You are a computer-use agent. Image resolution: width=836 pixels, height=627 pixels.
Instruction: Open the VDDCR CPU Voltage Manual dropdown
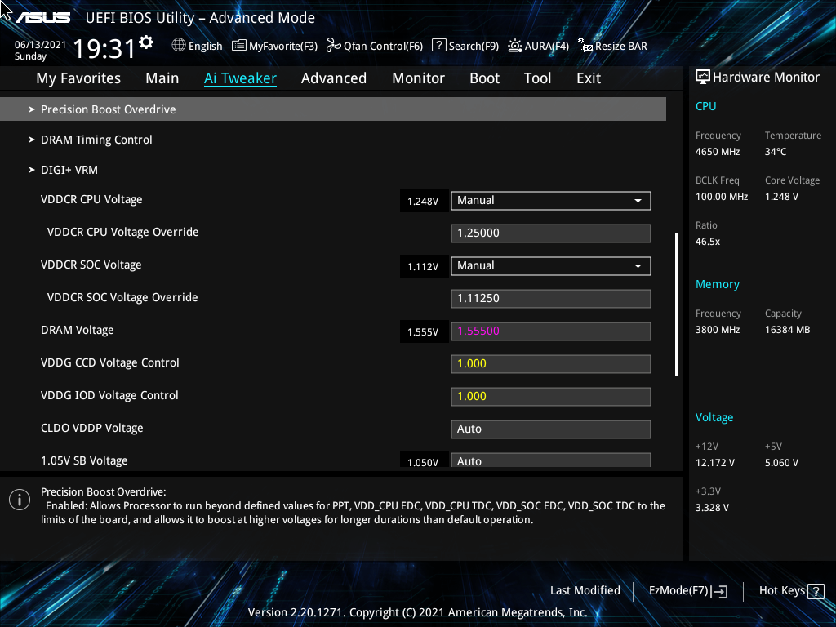[x=551, y=201]
